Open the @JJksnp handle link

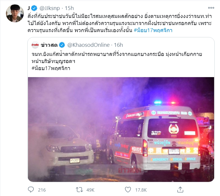(50, 8)
